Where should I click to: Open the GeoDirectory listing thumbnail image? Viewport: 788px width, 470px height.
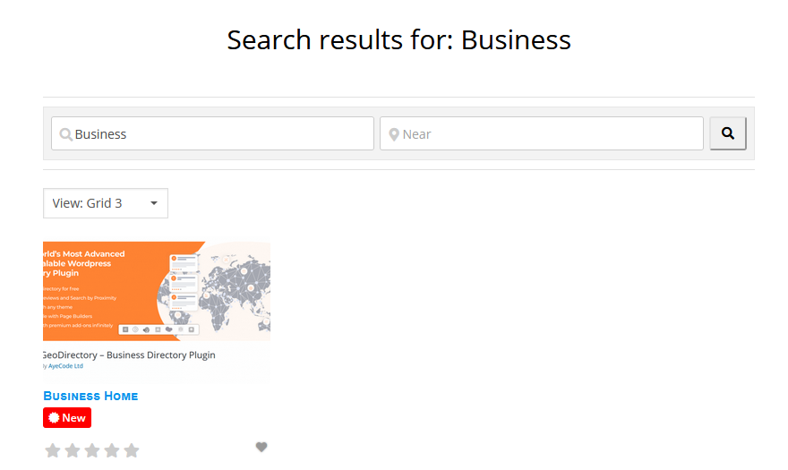click(157, 309)
